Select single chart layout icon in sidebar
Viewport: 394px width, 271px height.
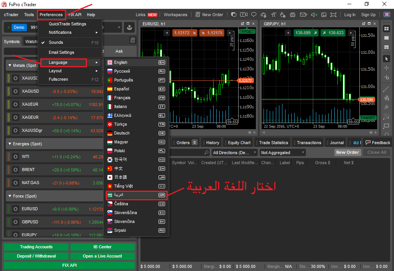click(386, 38)
